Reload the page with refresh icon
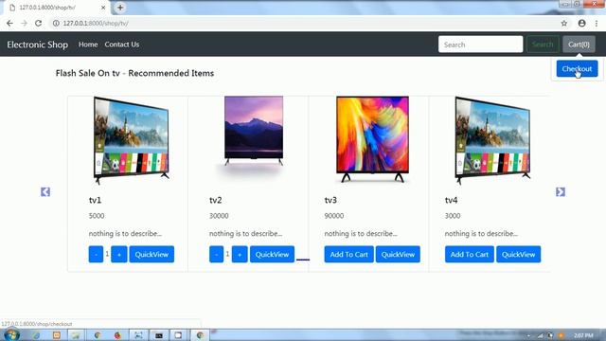Viewport: 606px width, 341px height. point(38,23)
